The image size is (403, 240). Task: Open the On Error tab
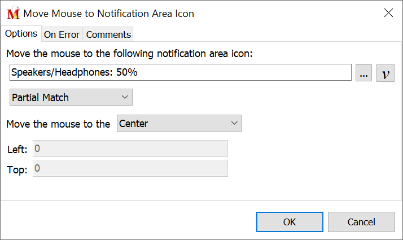pos(62,34)
